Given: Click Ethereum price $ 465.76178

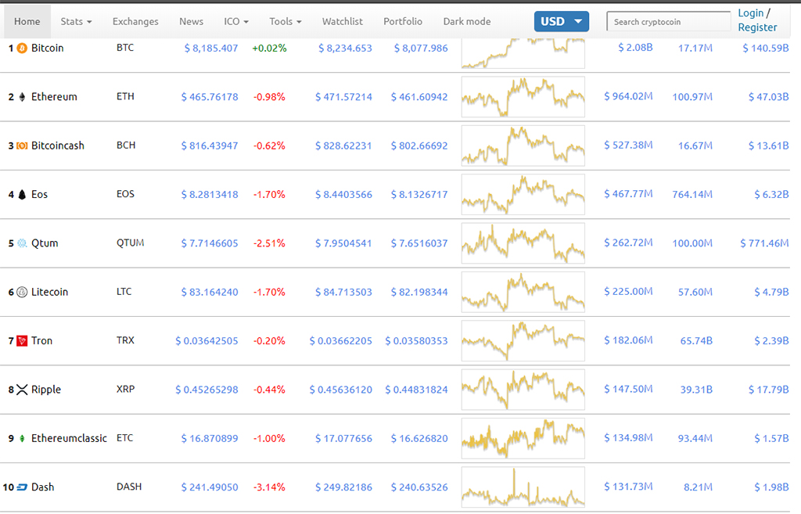Looking at the screenshot, I should coord(210,96).
